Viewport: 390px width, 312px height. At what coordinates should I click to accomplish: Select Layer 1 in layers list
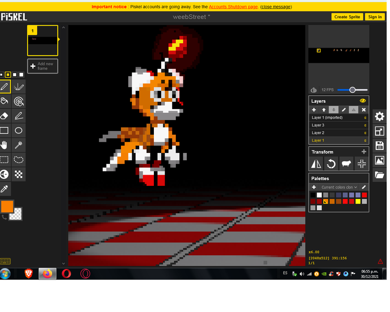(x=339, y=140)
